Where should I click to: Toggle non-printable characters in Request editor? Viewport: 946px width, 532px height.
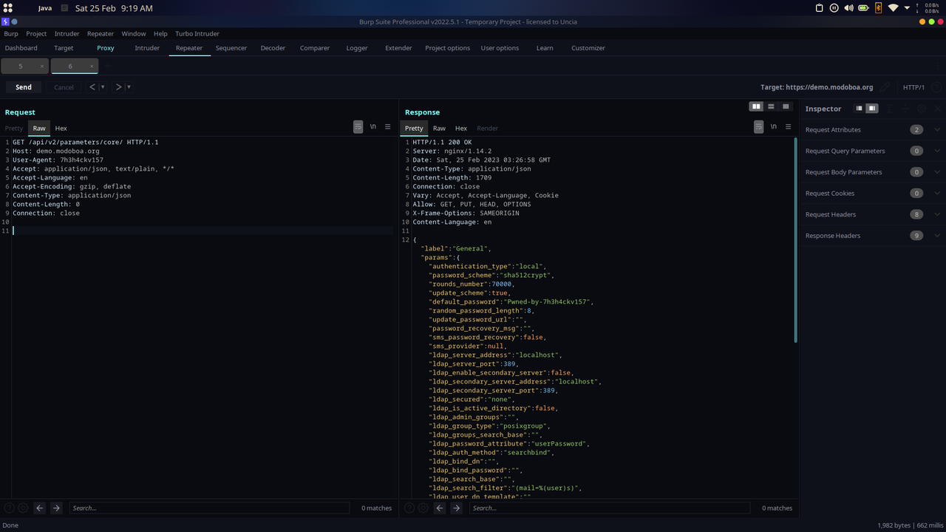tap(373, 127)
